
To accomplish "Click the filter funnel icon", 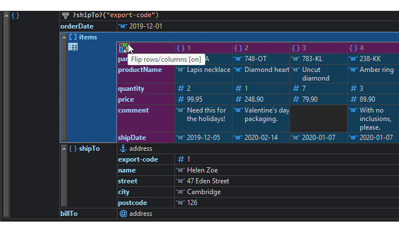I will (x=66, y=15).
